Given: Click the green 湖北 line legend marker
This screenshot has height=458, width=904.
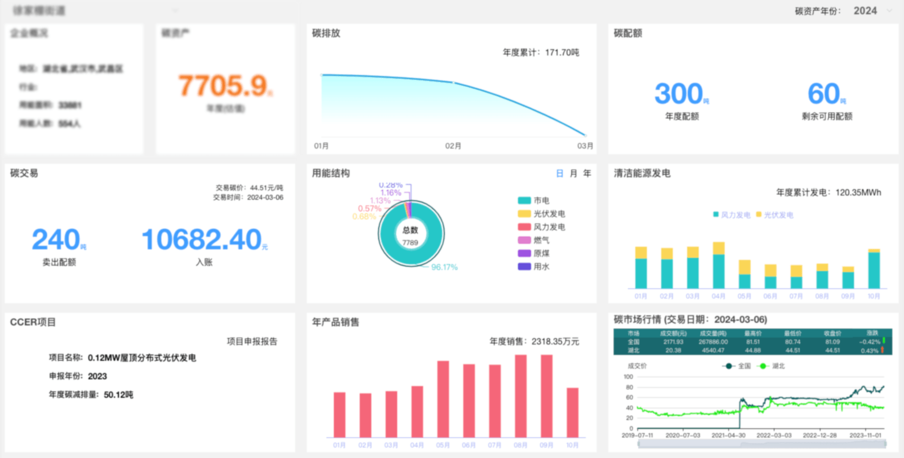Looking at the screenshot, I should (763, 366).
